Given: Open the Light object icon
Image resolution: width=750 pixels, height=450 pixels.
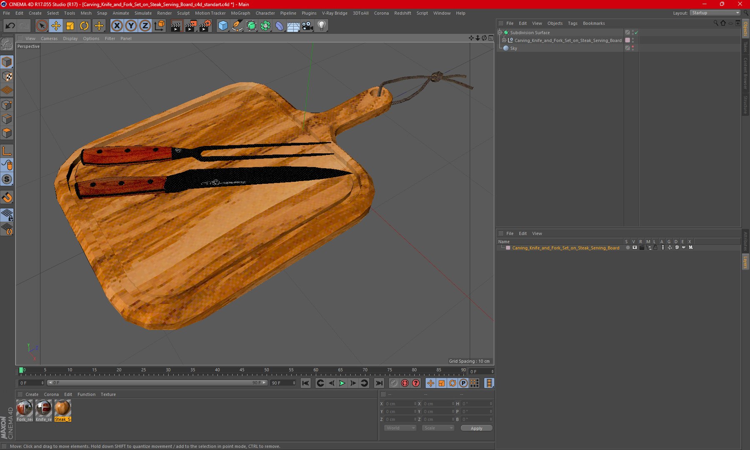Looking at the screenshot, I should (x=322, y=26).
